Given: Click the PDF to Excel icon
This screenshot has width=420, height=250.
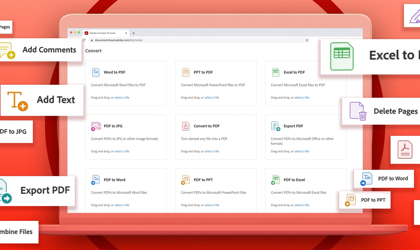Looking at the screenshot, I should point(275,180).
